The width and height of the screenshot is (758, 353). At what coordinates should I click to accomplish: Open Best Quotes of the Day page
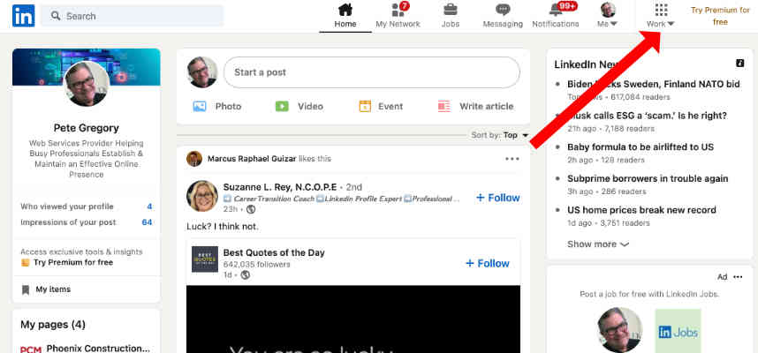[274, 252]
